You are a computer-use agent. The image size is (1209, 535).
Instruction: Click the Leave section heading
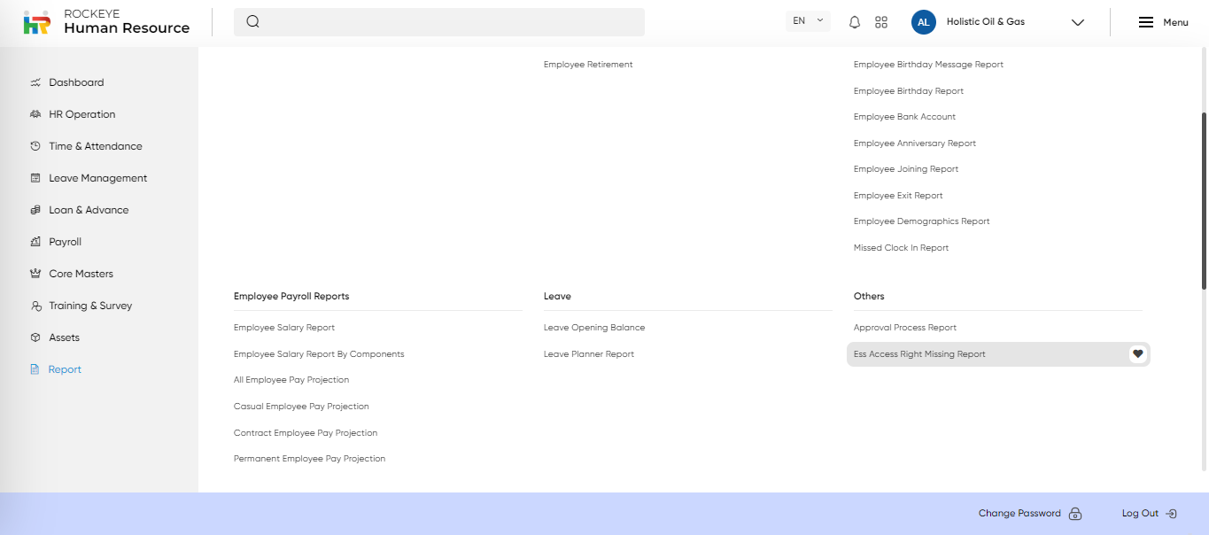point(557,297)
